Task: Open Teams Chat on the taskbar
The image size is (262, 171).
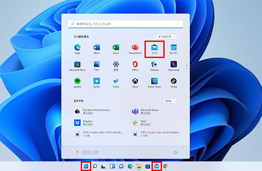Action: pyautogui.click(x=121, y=166)
